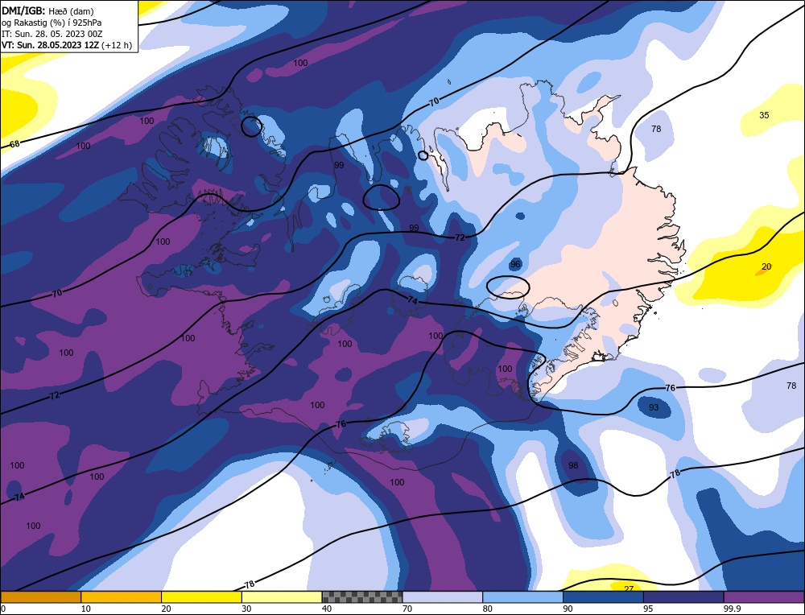Click the bright yellow 20–30 legend swatch
805x615 pixels.
coord(201,597)
